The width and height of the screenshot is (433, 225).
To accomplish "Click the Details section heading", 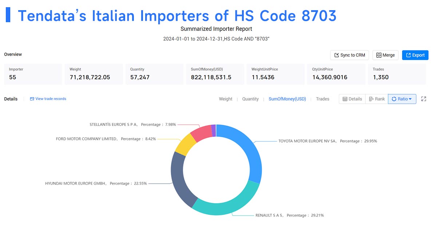I will click(x=11, y=99).
